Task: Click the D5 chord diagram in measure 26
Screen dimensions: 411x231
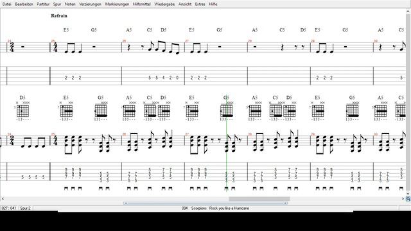Action: tap(164, 110)
